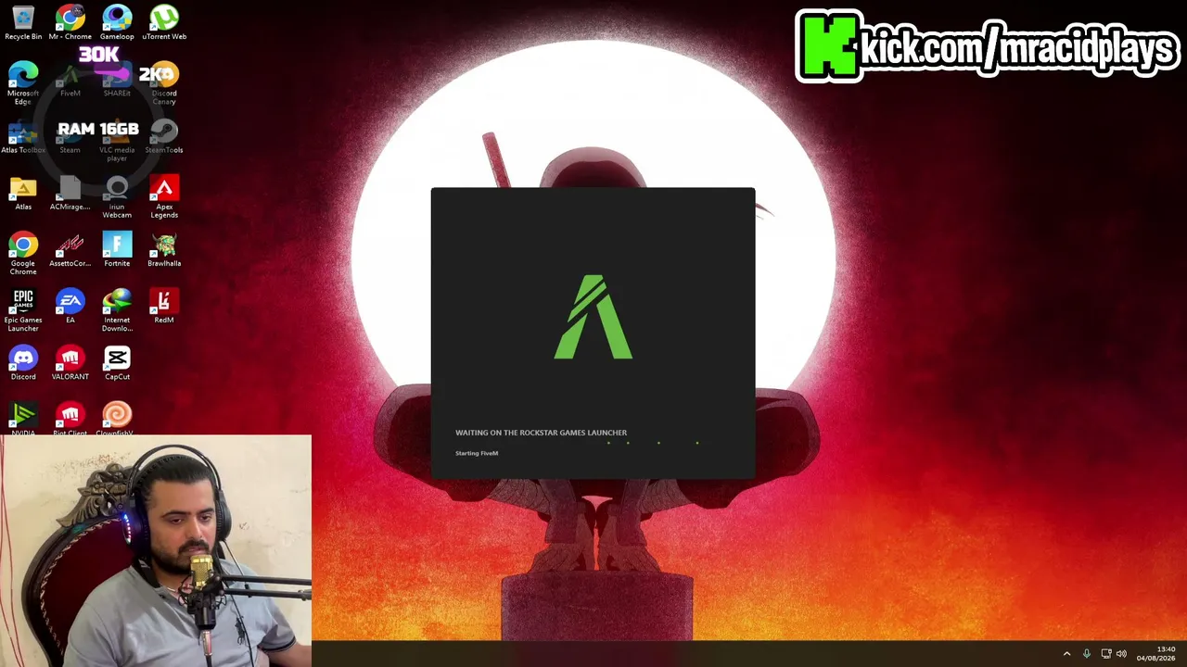This screenshot has width=1187, height=667.
Task: Open the Atlas Toolbox shortcut
Action: tap(23, 137)
